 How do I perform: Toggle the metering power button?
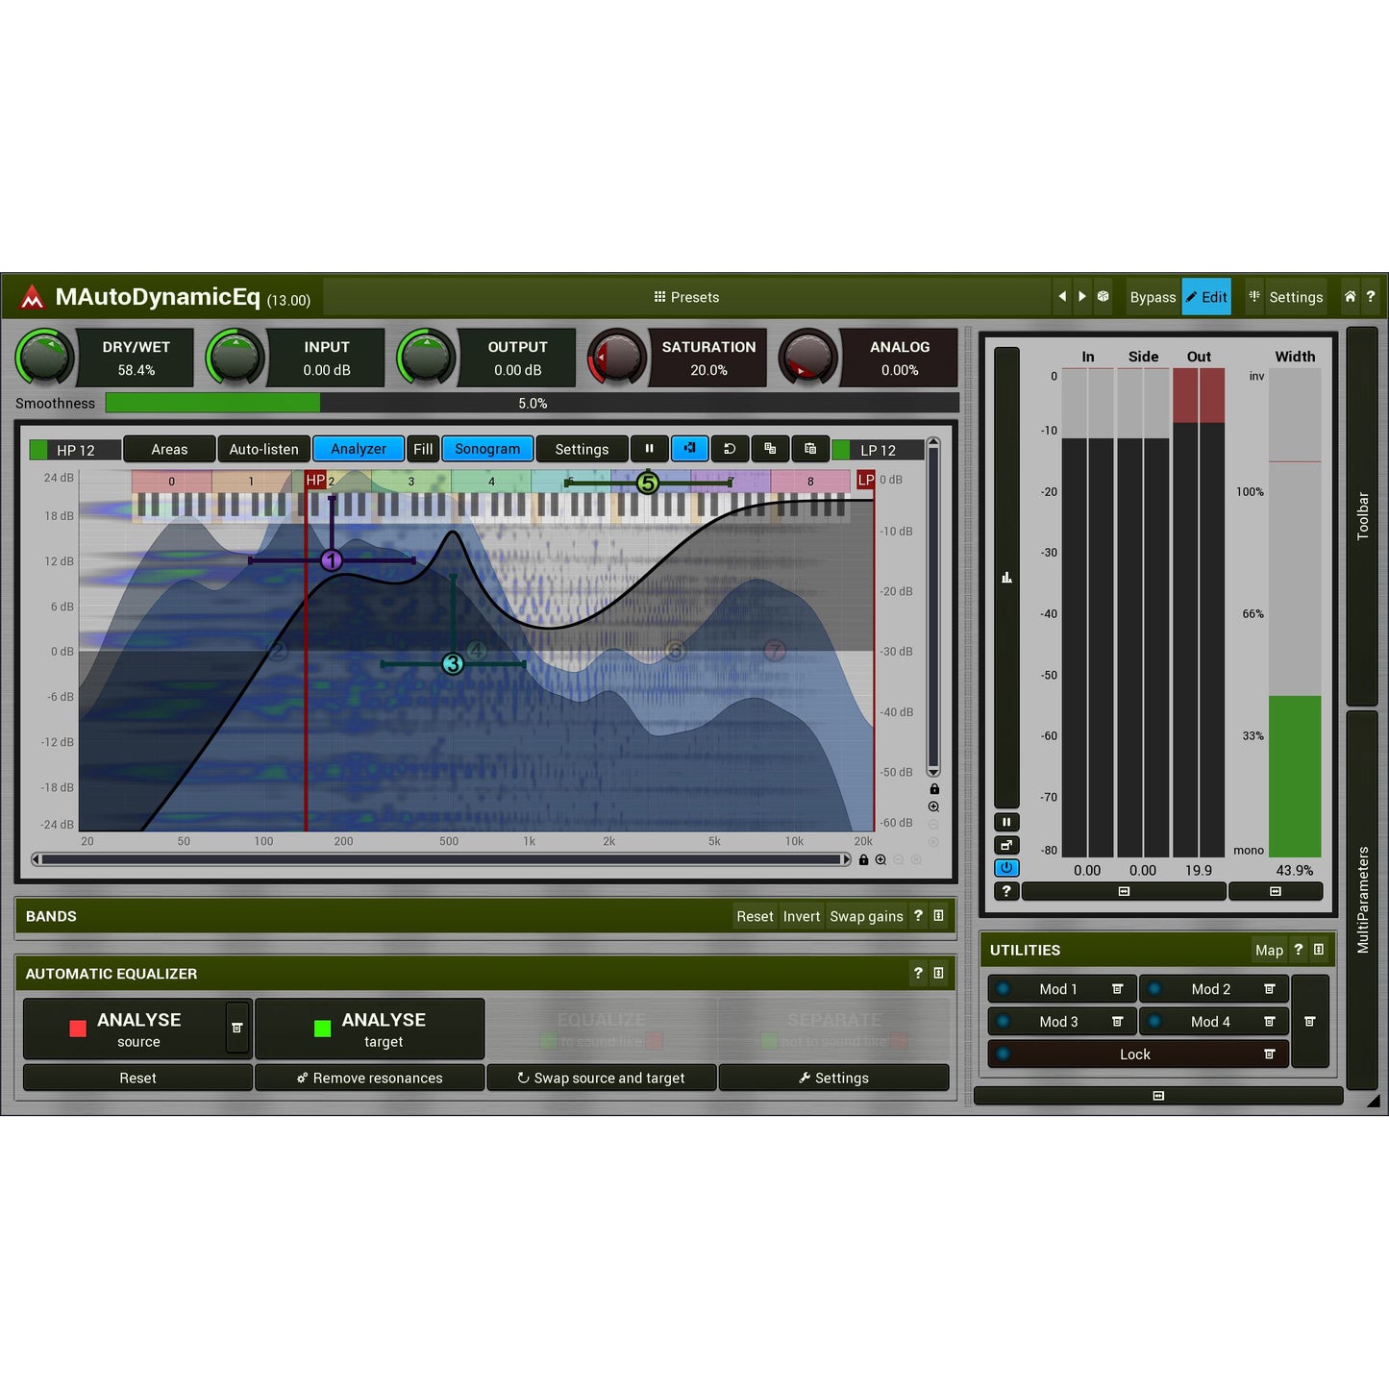[x=1006, y=868]
